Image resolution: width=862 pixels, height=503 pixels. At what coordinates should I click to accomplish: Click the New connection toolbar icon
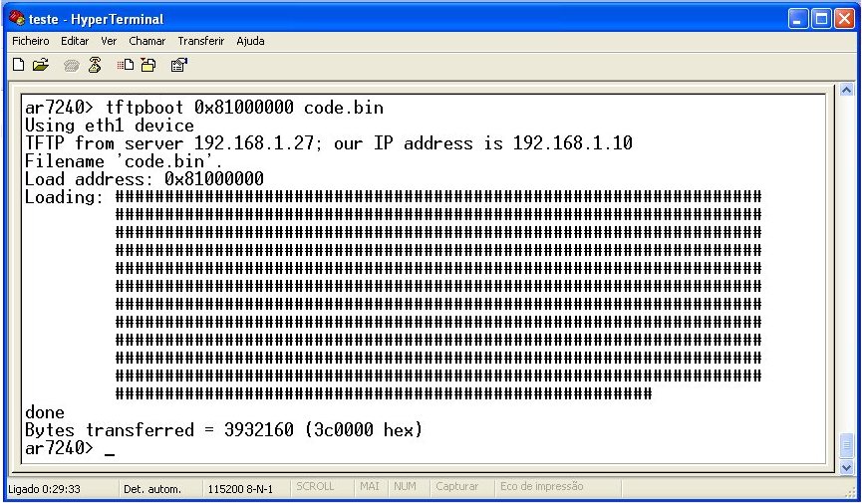pos(19,66)
